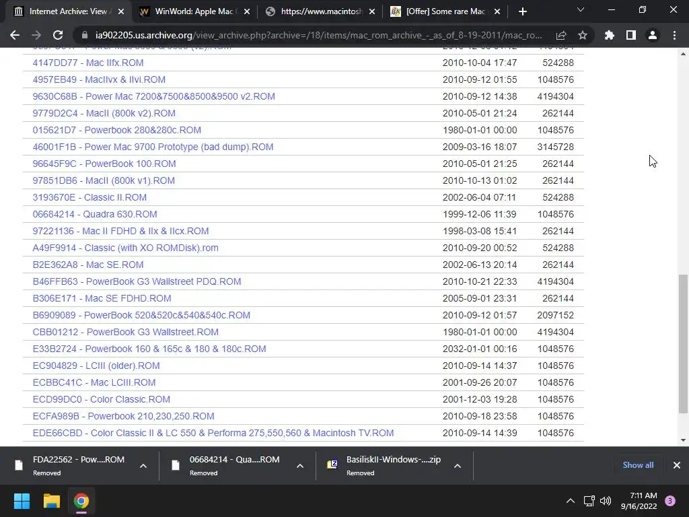Viewport: 689px width, 517px height.
Task: Click the address bar URL
Action: 318,35
